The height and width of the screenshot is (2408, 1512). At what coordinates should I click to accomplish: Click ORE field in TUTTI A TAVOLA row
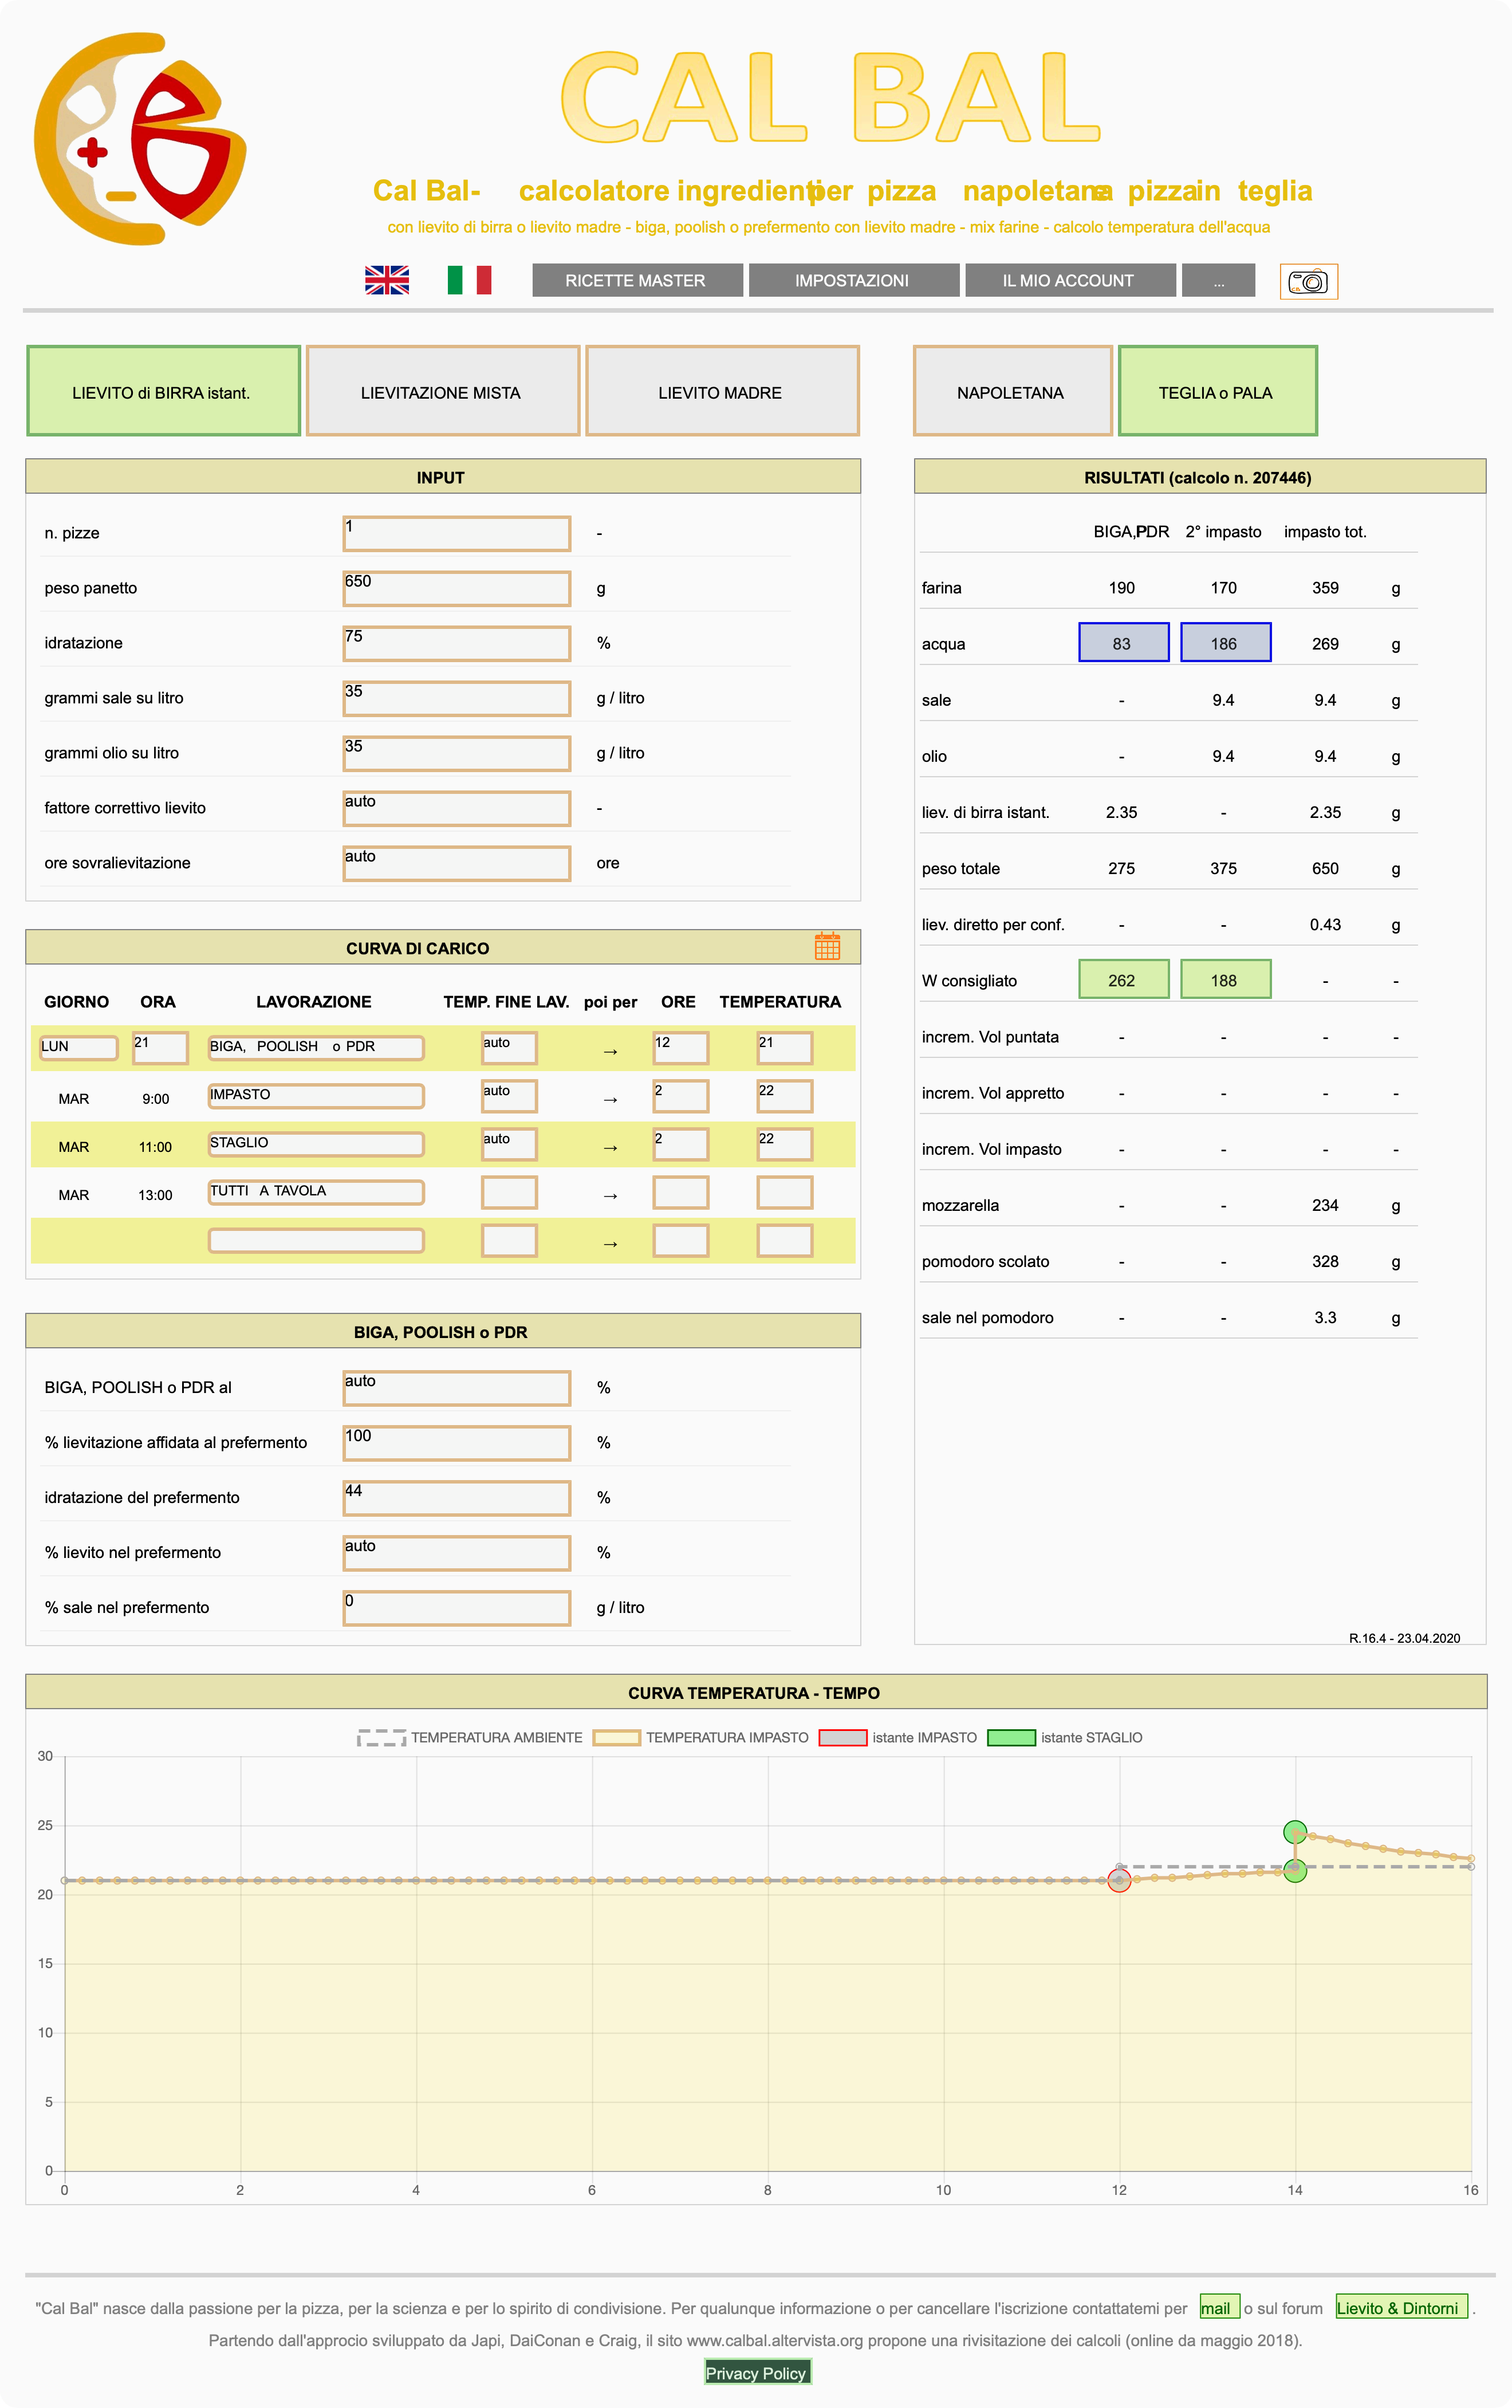[x=680, y=1192]
